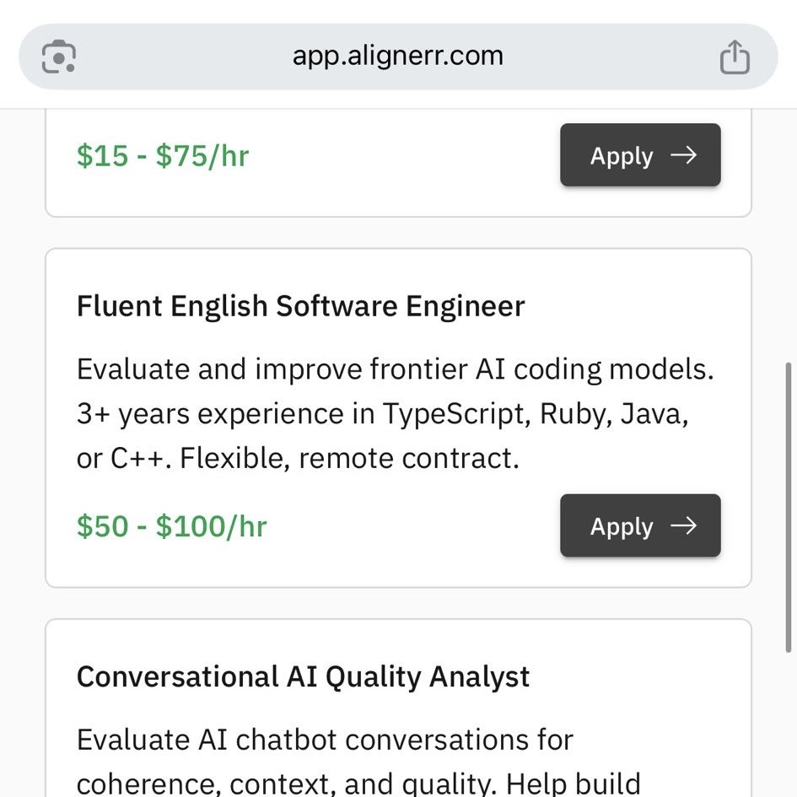Image resolution: width=797 pixels, height=797 pixels.
Task: Click the "Evaluate and improve frontier AI" description
Action: tap(395, 369)
